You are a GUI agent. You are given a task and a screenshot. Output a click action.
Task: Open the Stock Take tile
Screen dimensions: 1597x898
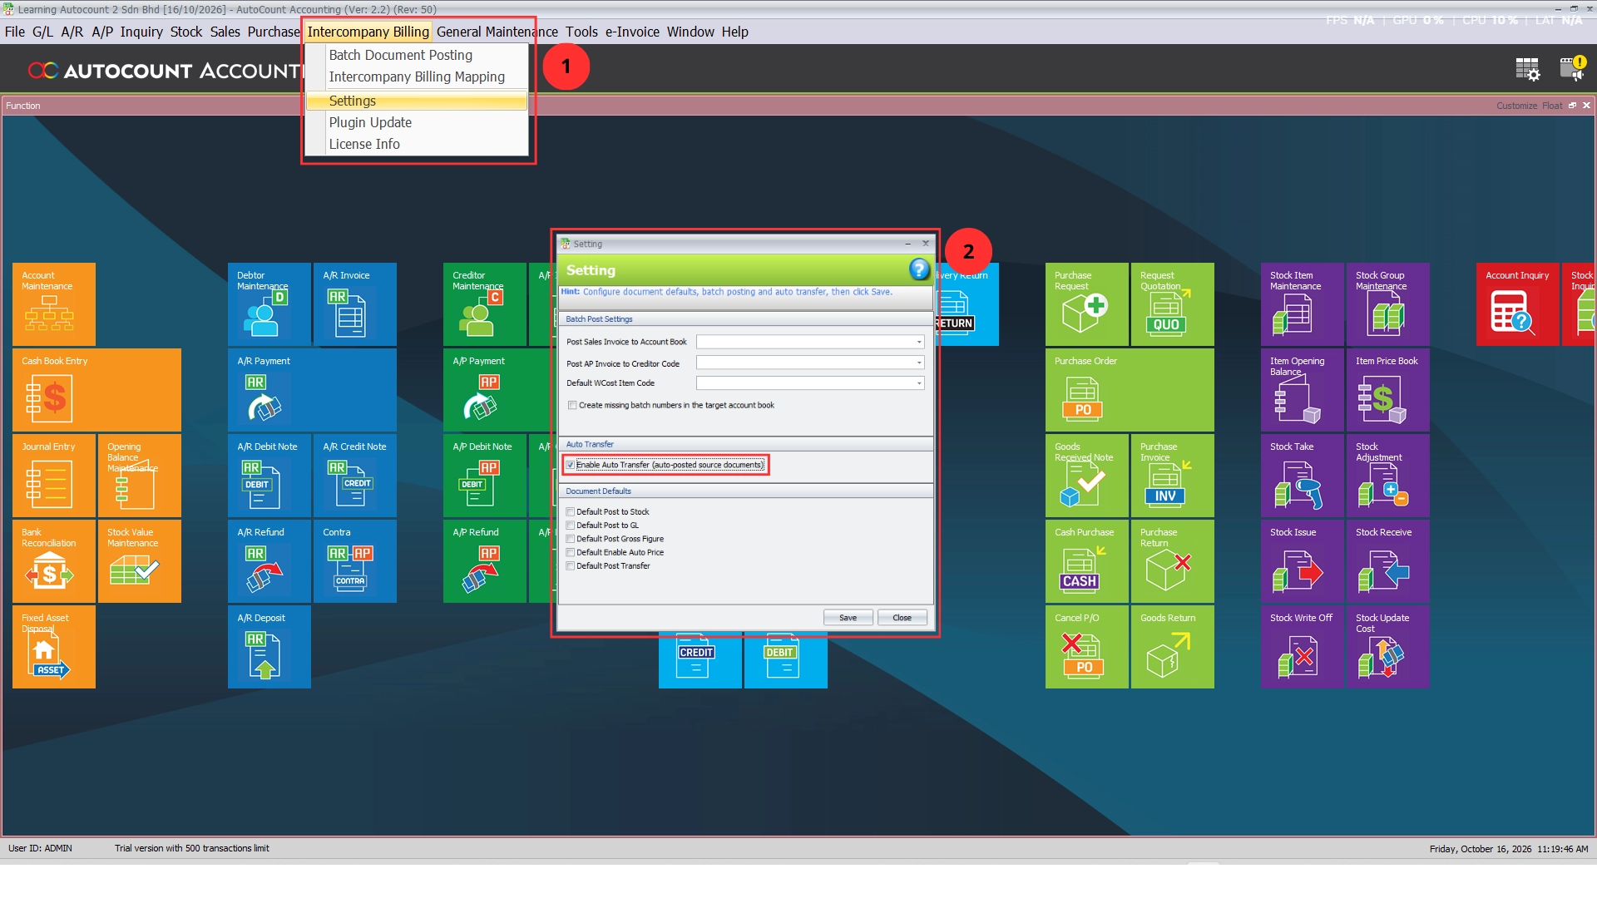(x=1303, y=476)
